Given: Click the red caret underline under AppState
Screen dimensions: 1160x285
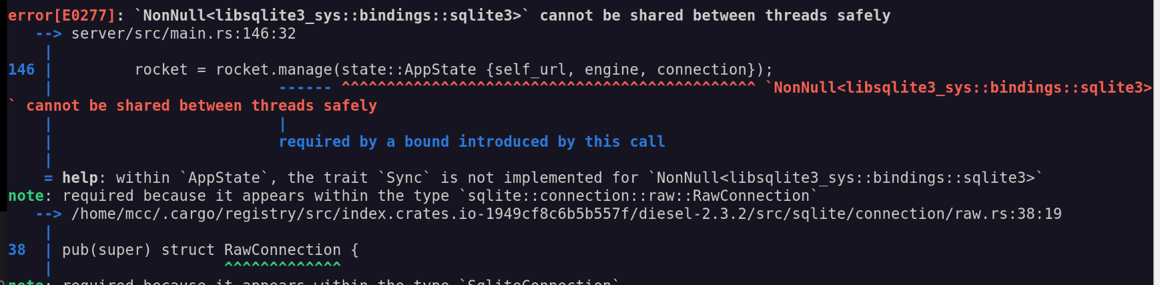Looking at the screenshot, I should (x=548, y=87).
